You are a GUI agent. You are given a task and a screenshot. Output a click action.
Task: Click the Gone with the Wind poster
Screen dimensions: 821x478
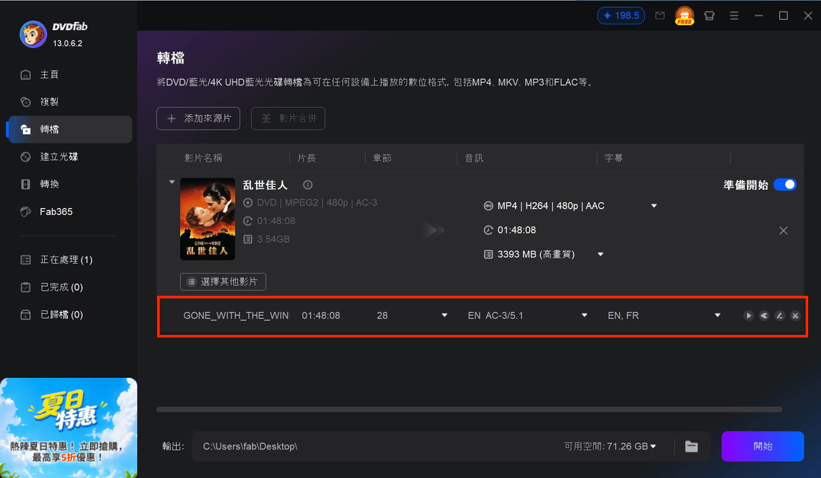coord(207,219)
